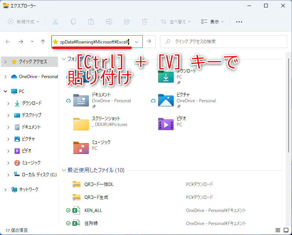This screenshot has height=235, width=292.
Task: Click the address bar go arrow
Action: [x=149, y=42]
